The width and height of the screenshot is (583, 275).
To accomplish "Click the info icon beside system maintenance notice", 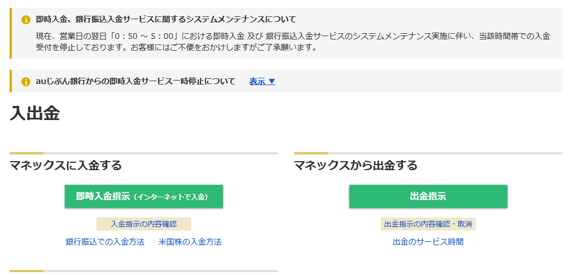I will coord(25,20).
